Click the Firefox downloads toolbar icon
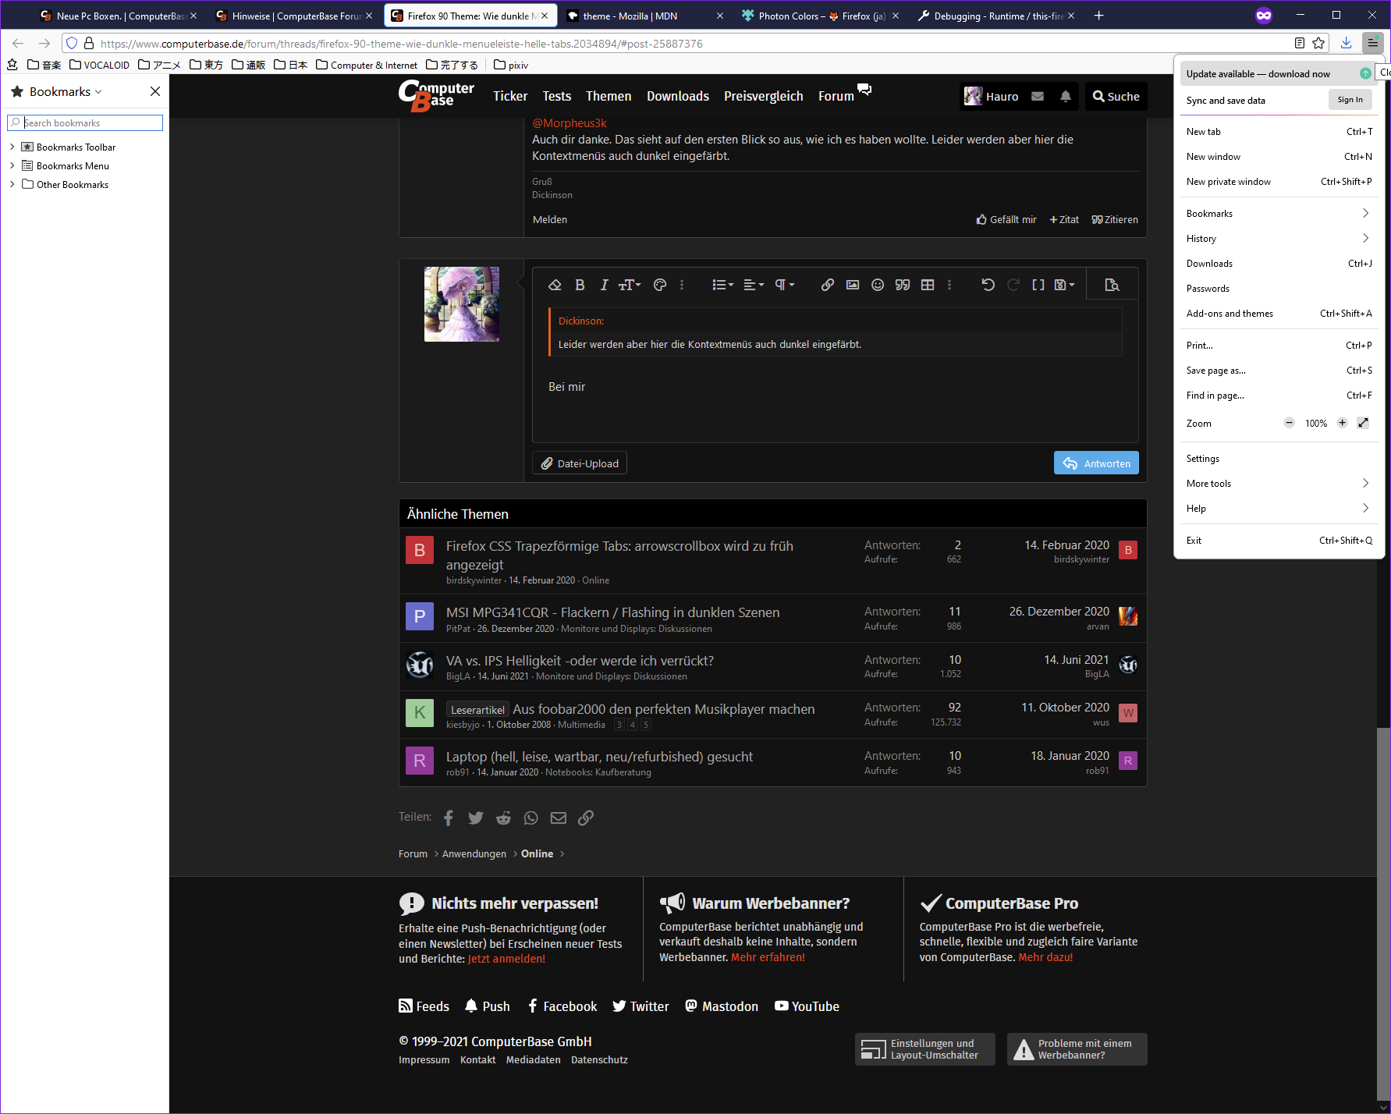Screen dimensions: 1391x1114 coord(1346,43)
